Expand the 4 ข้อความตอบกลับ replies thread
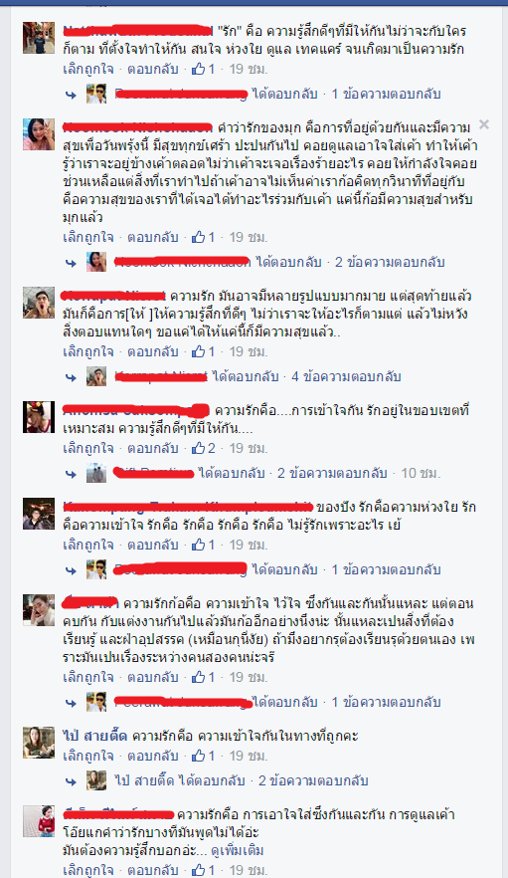Image resolution: width=508 pixels, height=878 pixels. tap(346, 377)
